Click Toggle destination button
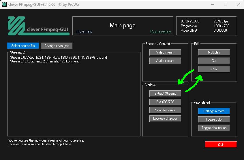Screen dimensions: 244x160 coord(214,128)
